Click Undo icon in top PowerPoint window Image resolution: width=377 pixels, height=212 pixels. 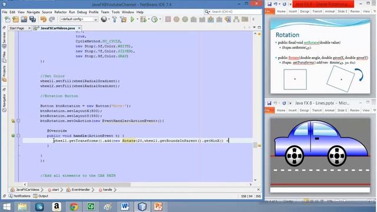(276, 4)
